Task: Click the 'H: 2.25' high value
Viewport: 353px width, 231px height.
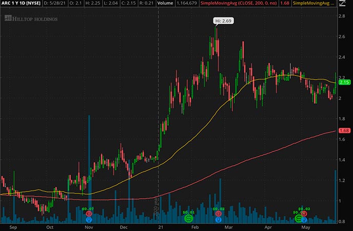Action: coord(93,3)
